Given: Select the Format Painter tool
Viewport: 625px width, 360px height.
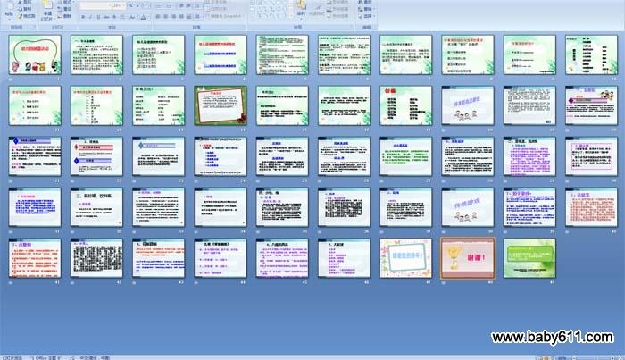Looking at the screenshot, I should pos(26,16).
